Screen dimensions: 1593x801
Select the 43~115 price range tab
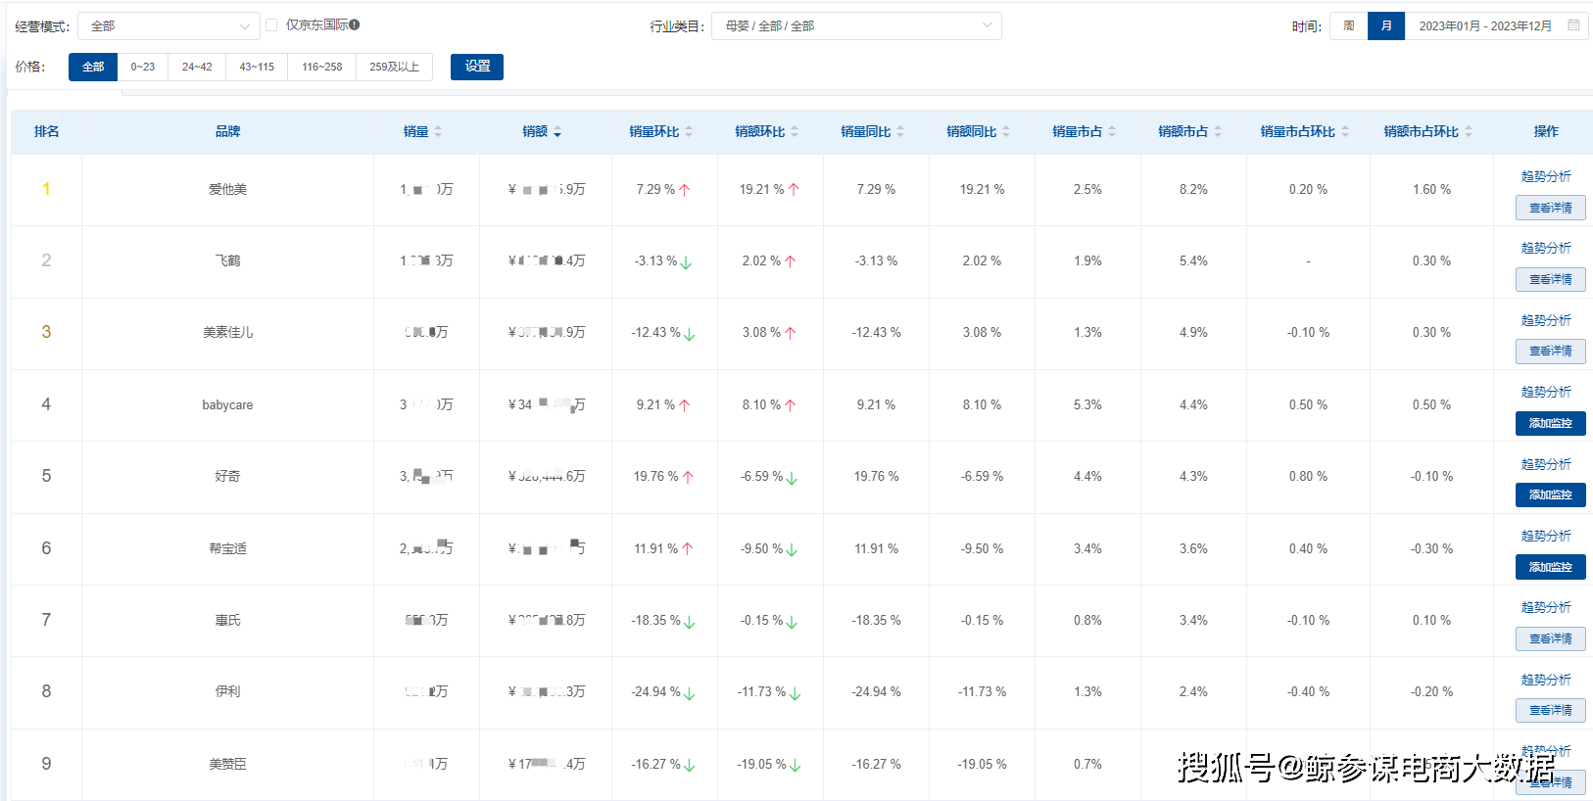pyautogui.click(x=257, y=67)
